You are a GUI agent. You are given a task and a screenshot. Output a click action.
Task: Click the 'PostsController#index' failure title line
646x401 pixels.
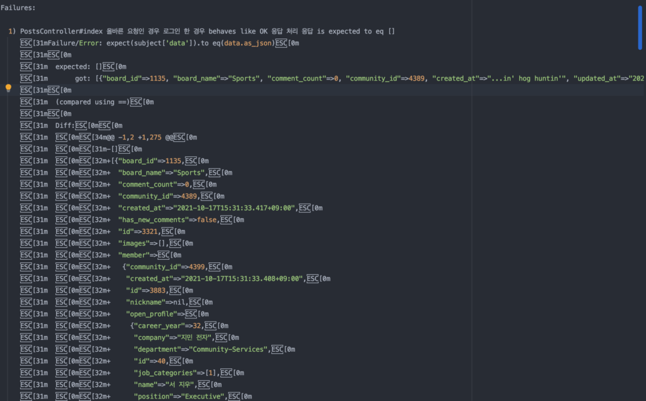(x=201, y=32)
